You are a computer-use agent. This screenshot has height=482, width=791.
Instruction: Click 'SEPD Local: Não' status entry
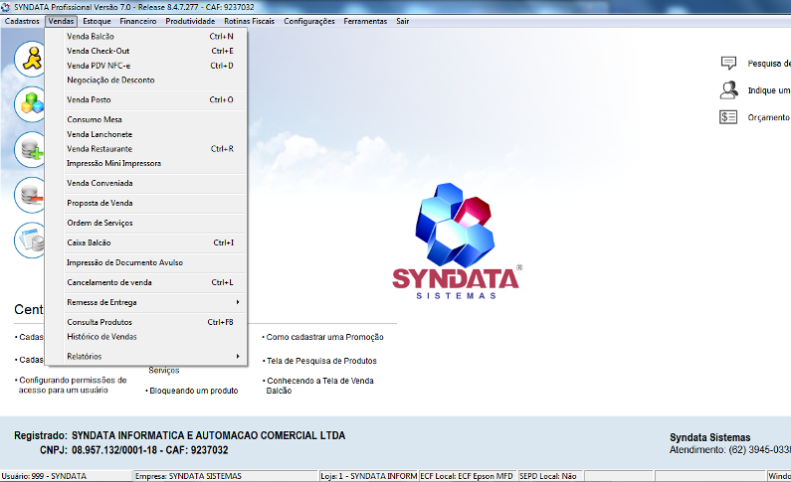[x=550, y=476]
